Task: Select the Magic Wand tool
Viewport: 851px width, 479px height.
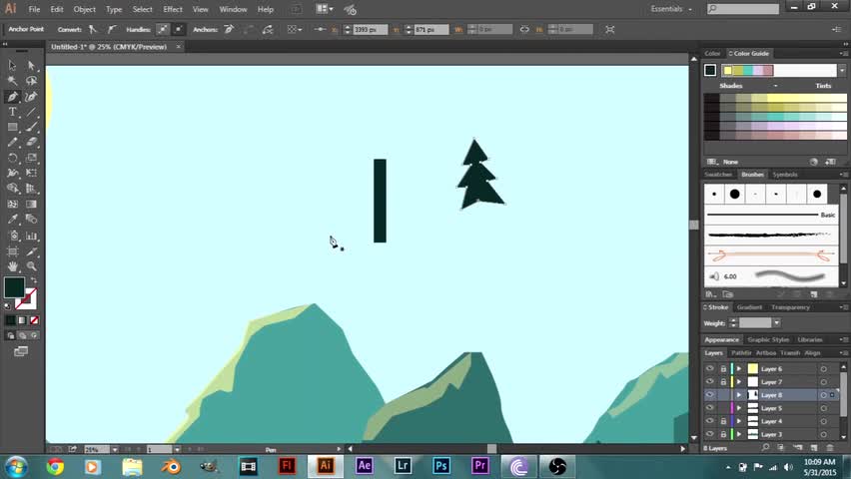Action: 12,81
